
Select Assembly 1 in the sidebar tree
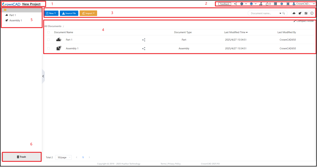point(16,20)
